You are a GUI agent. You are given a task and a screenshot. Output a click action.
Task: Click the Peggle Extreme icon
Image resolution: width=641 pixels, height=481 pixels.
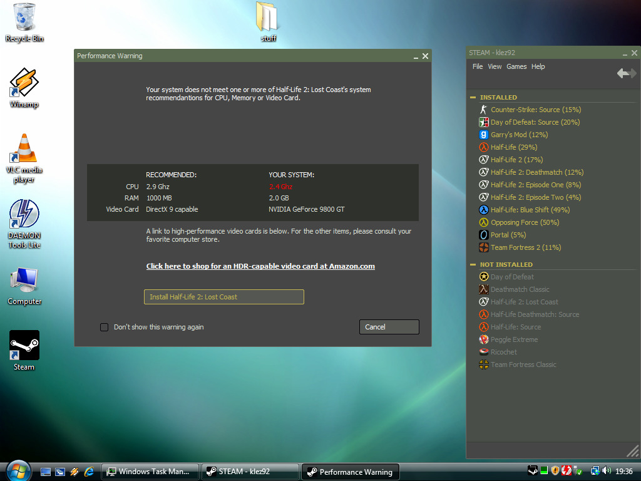tap(484, 339)
